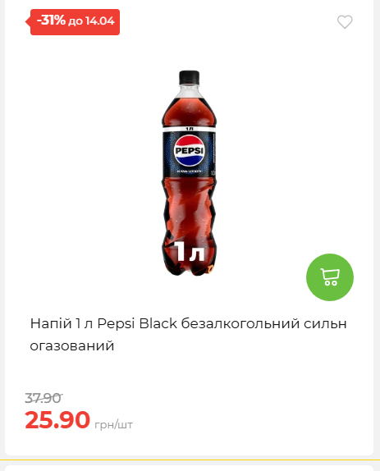Image resolution: width=380 pixels, height=471 pixels.
Task: Click the white '1 л' volume overlay on image
Action: (x=190, y=251)
